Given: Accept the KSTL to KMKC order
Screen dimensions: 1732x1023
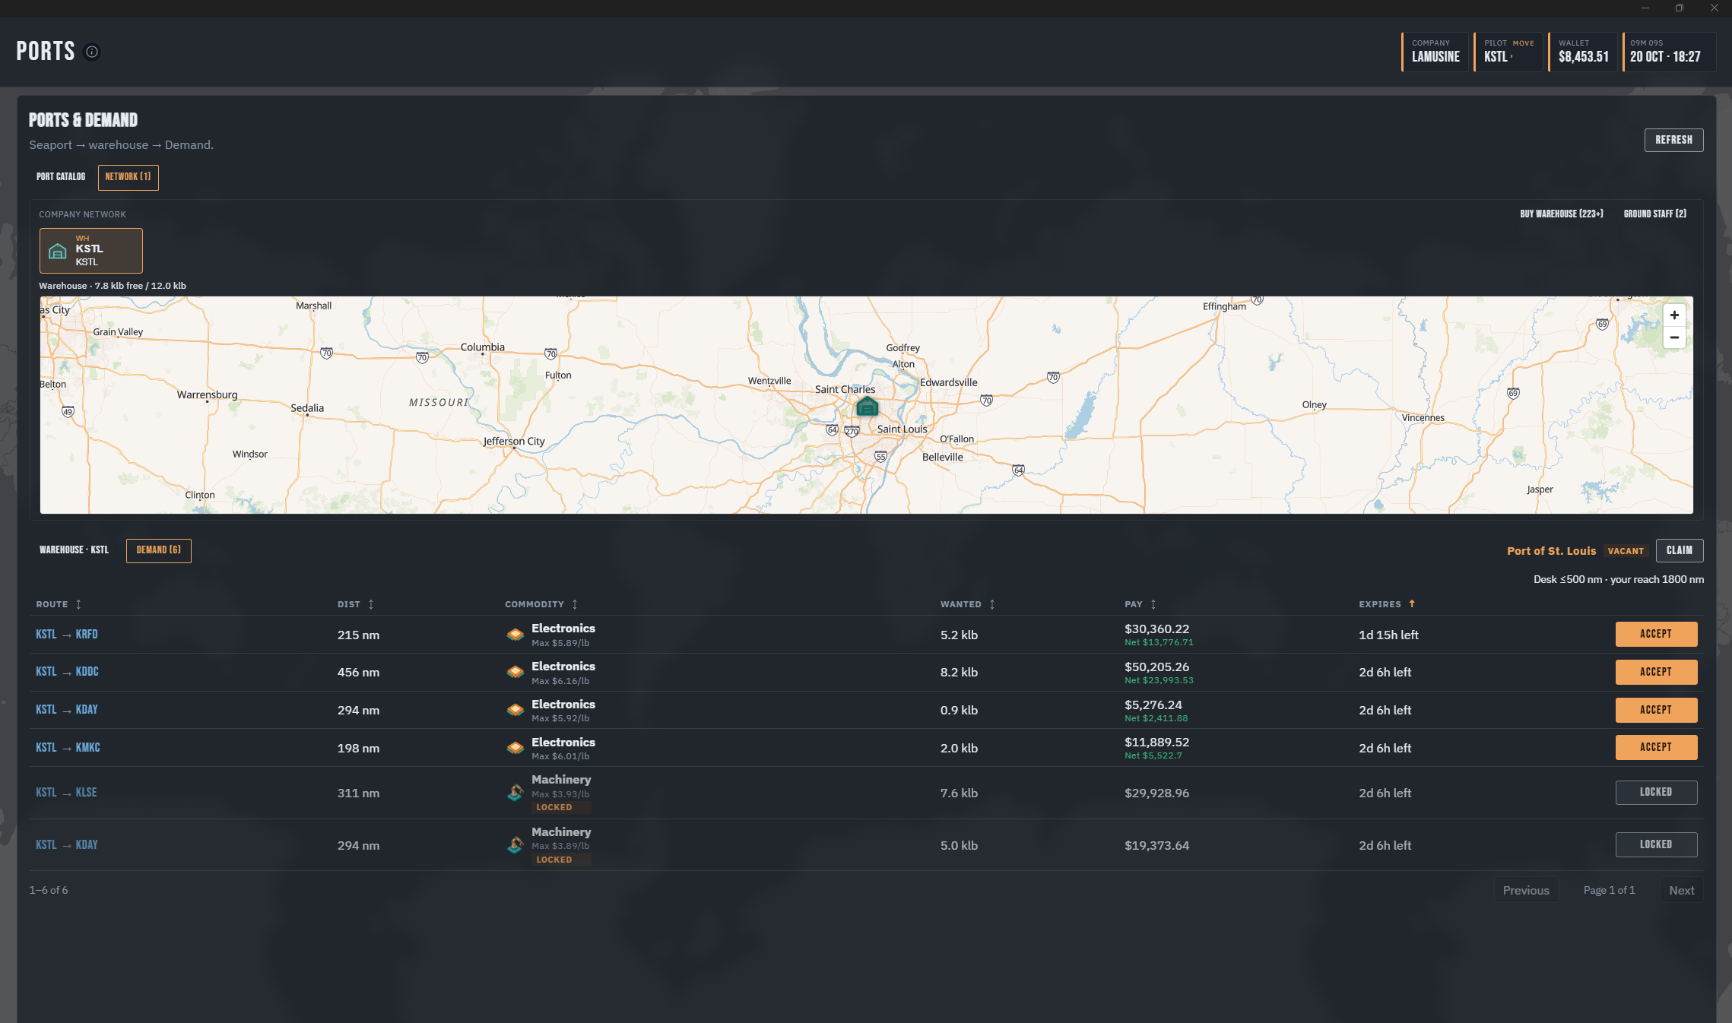Looking at the screenshot, I should click(x=1655, y=747).
